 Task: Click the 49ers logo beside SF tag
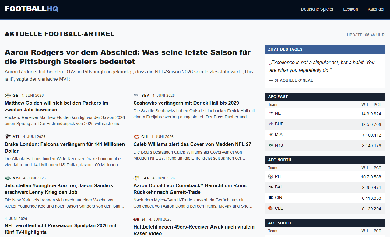click(136, 219)
